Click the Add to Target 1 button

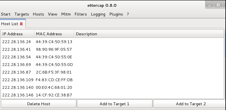(x=114, y=104)
